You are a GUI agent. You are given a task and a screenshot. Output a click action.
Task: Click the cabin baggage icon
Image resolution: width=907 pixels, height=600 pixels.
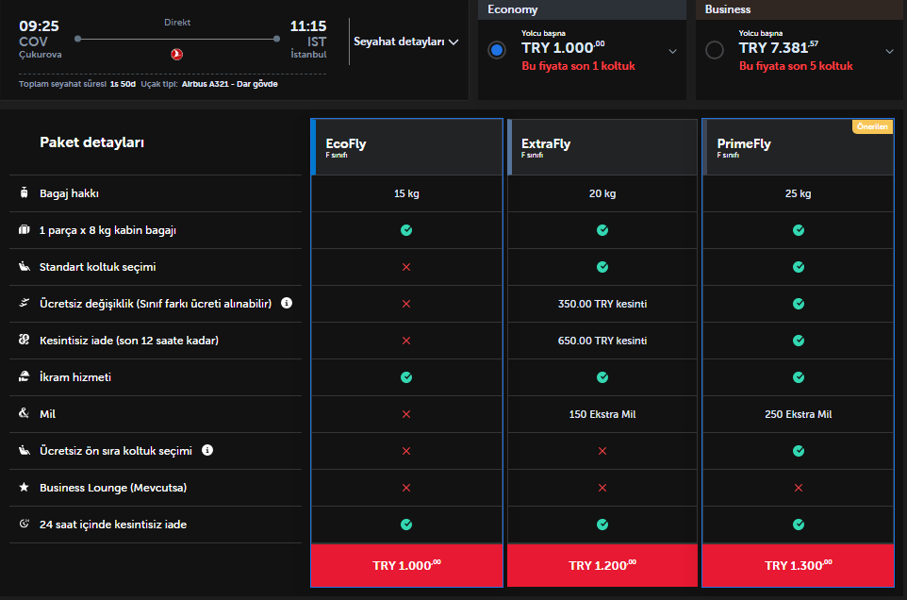click(x=24, y=230)
